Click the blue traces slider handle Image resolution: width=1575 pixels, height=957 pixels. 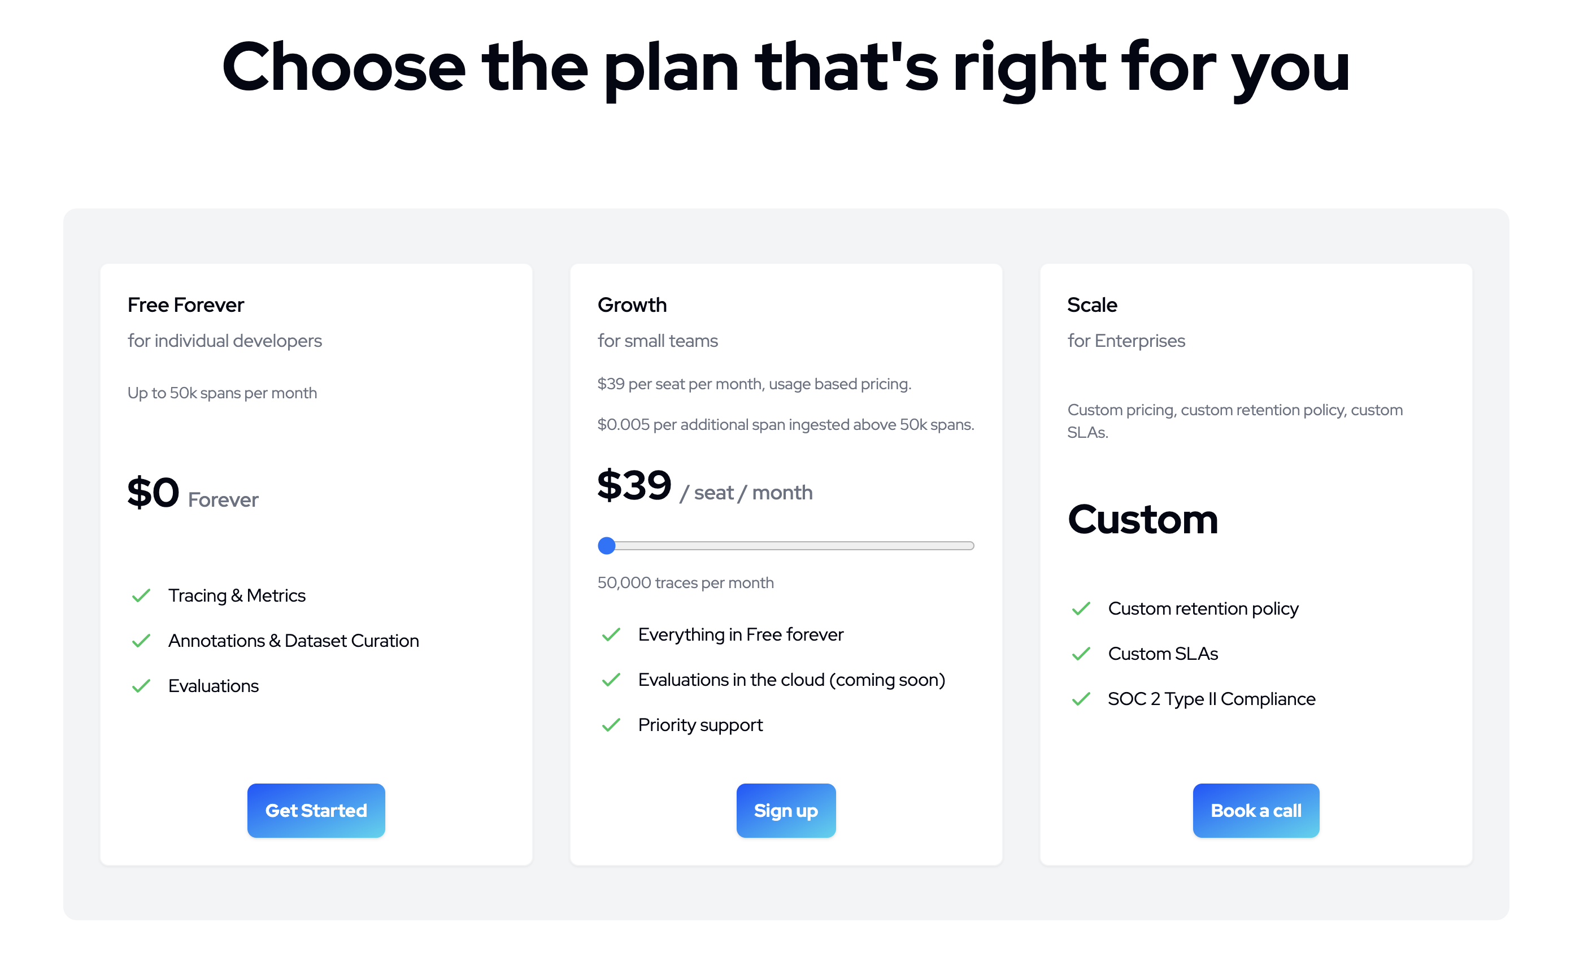[x=607, y=546]
